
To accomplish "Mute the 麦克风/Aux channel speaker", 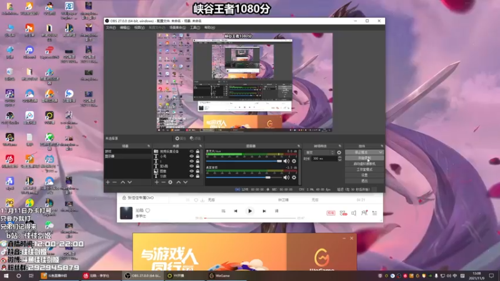I will point(286,161).
